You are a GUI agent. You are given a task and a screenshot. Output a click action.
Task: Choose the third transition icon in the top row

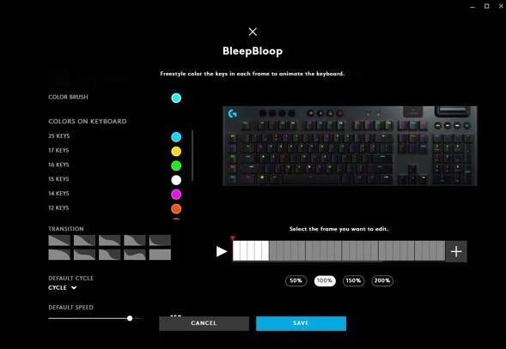(110, 240)
